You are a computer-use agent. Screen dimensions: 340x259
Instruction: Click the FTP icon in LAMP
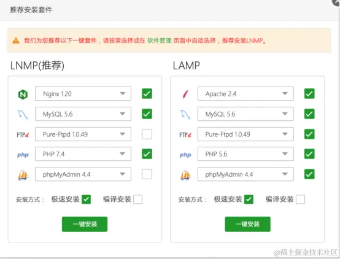[185, 135]
